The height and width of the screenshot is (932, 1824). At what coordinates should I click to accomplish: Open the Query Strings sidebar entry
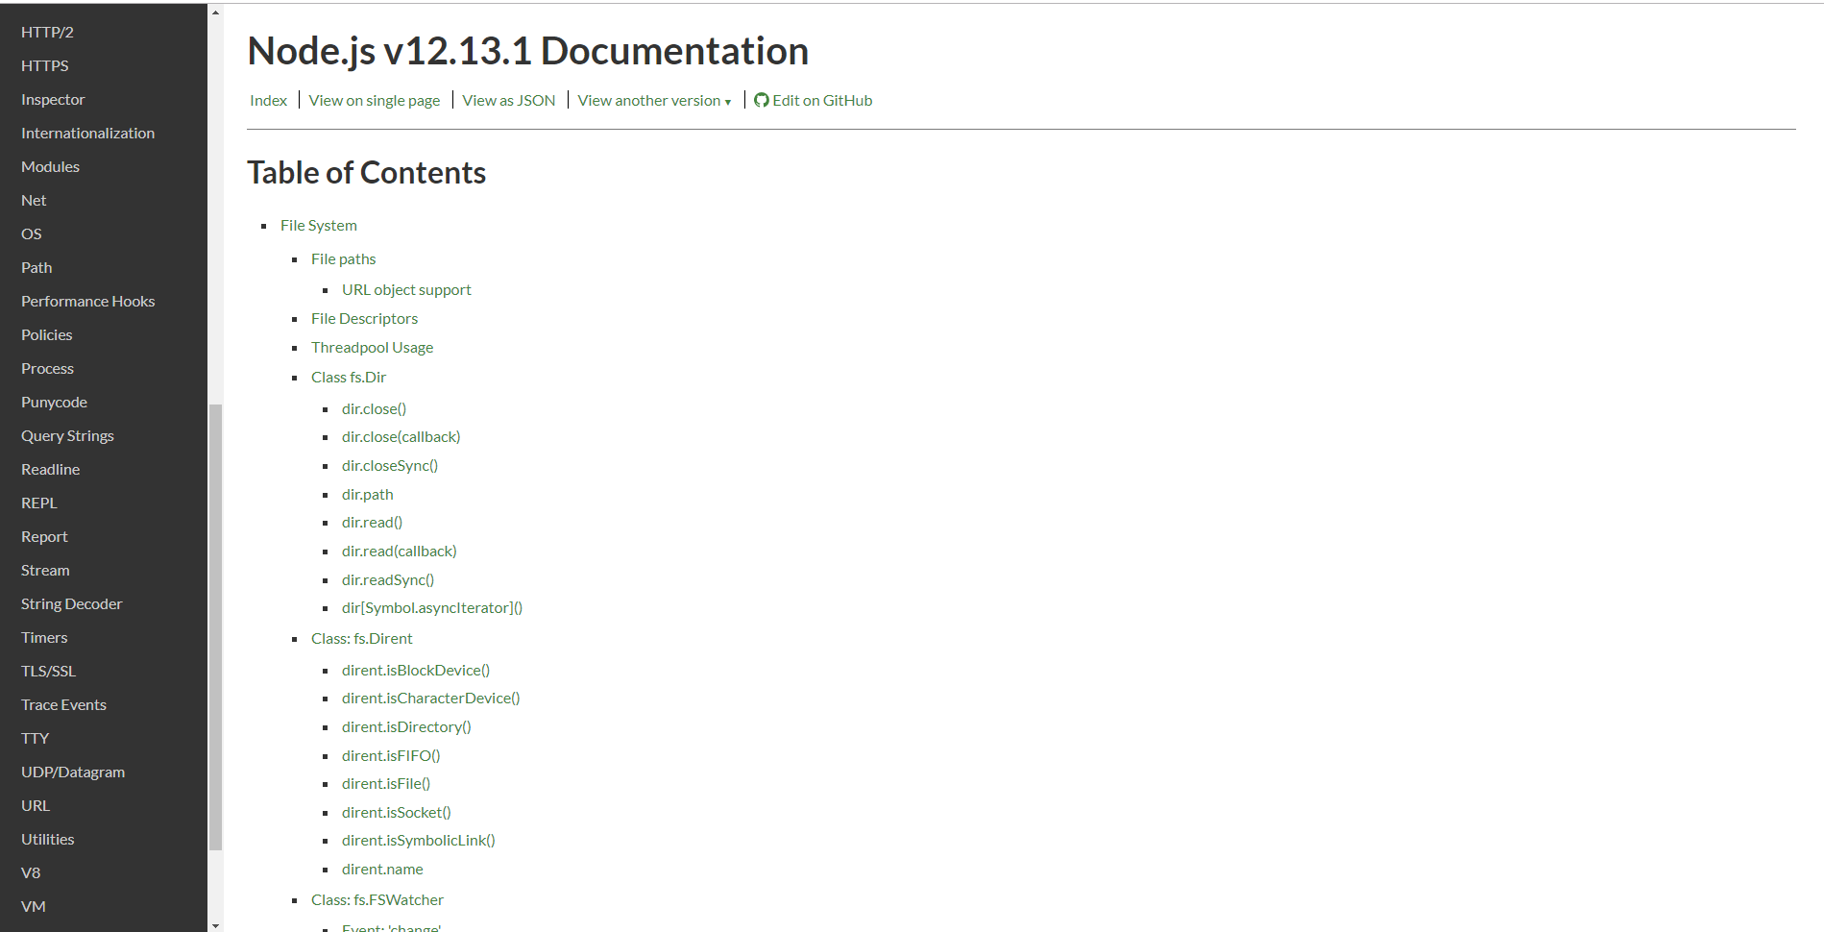tap(67, 436)
